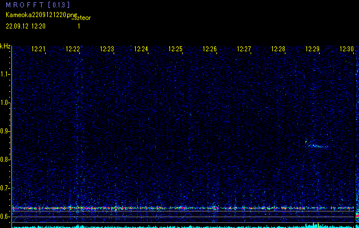The width and height of the screenshot is (359, 228).
Task: Click the MROFFT [0.1.3] title text
Action: tap(38, 5)
